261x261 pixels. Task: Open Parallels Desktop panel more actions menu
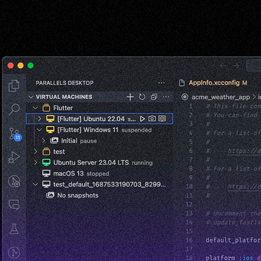pos(161,83)
